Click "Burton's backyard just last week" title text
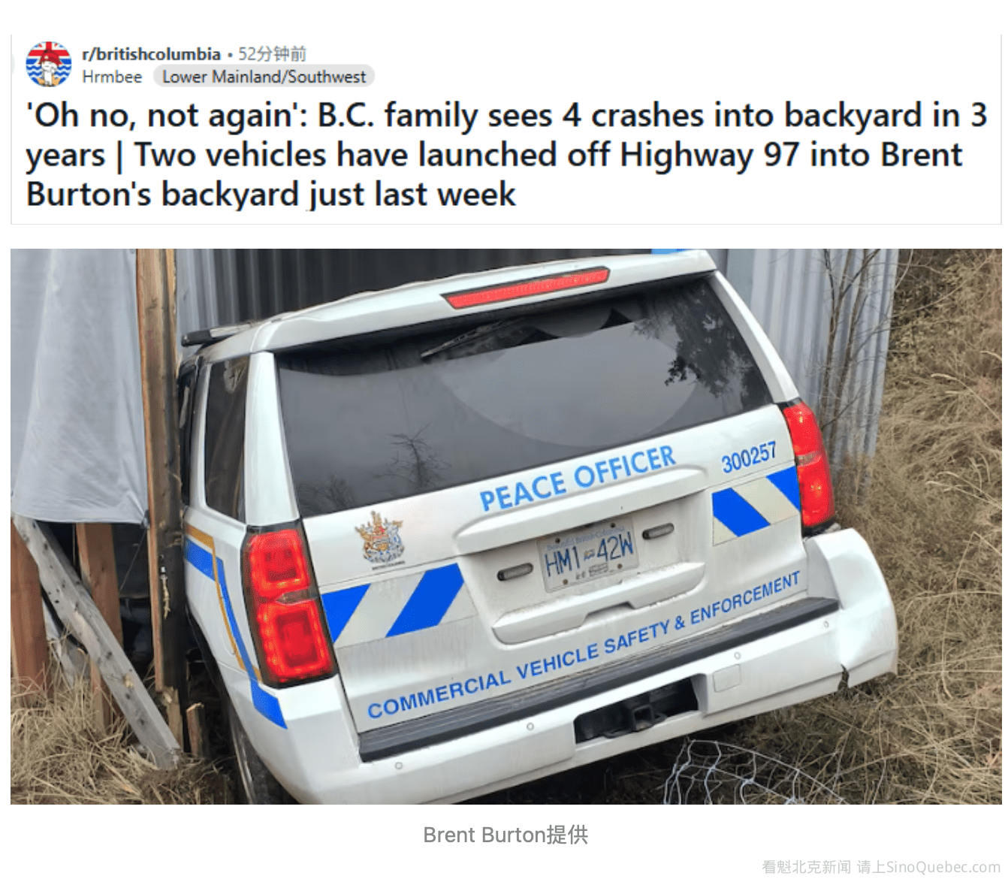Screen dimensions: 1005x879 [271, 194]
